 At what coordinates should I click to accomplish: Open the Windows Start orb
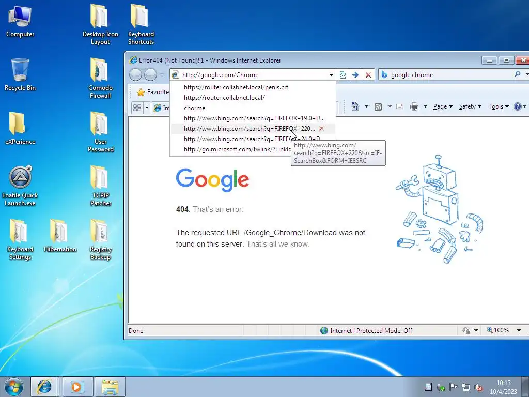14,387
